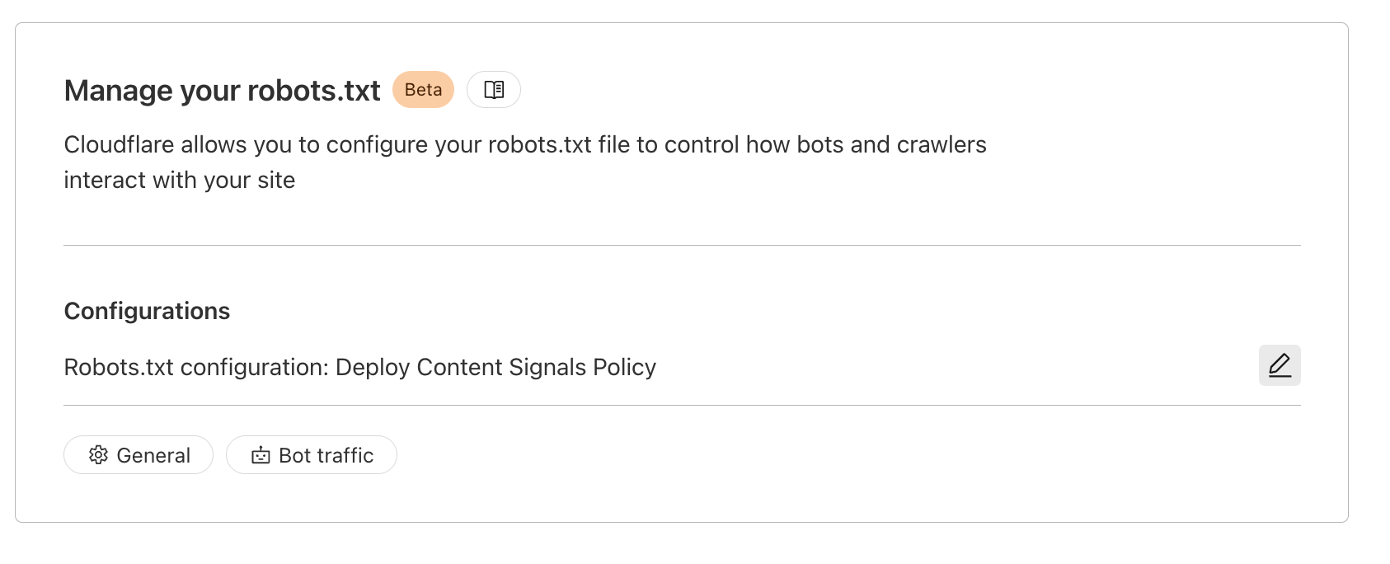Click the description text about configuring robots.txt
The image size is (1390, 564).
pyautogui.click(x=525, y=162)
